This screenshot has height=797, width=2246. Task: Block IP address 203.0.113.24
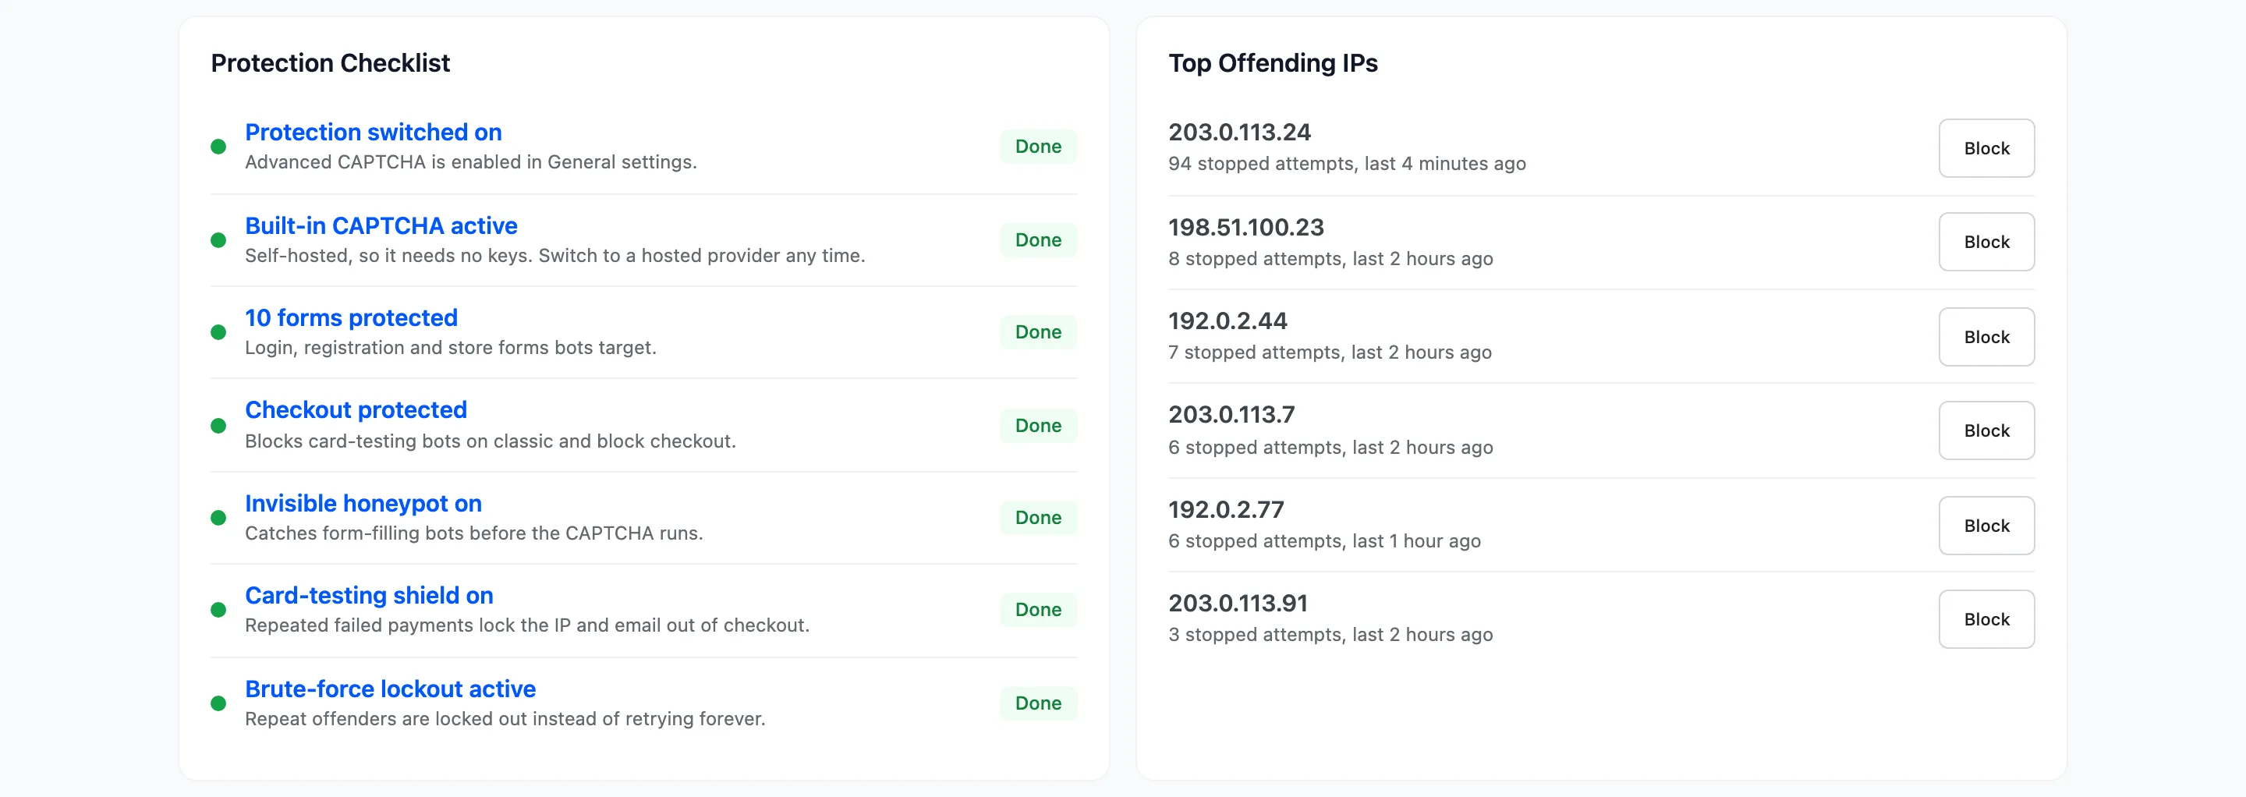pos(1986,148)
